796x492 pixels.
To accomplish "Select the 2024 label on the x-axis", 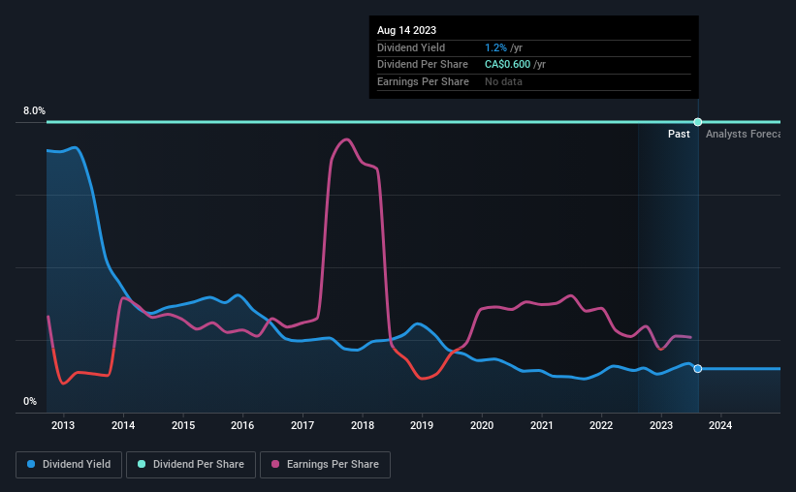I will pos(721,426).
